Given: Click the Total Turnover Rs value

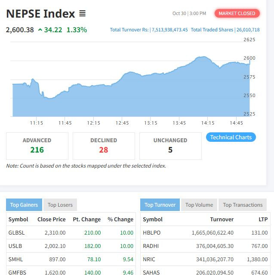Looking at the screenshot, I should pos(169,30).
